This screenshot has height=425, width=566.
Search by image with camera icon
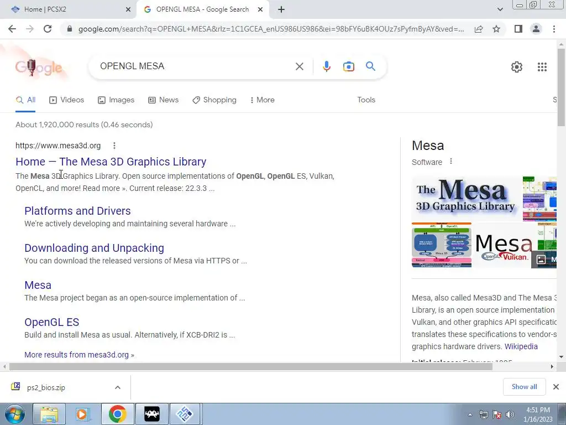pyautogui.click(x=349, y=66)
